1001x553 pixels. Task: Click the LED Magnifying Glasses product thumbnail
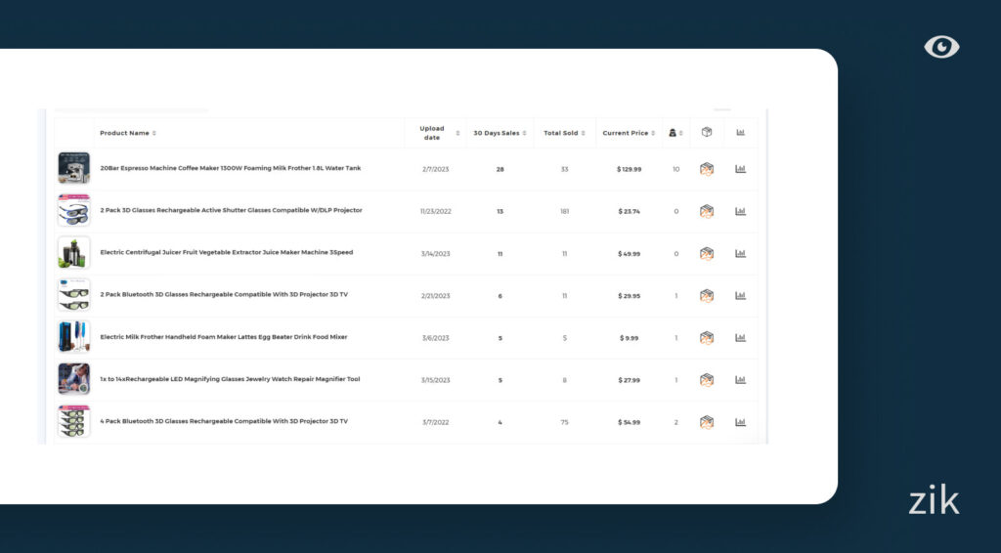pyautogui.click(x=73, y=379)
